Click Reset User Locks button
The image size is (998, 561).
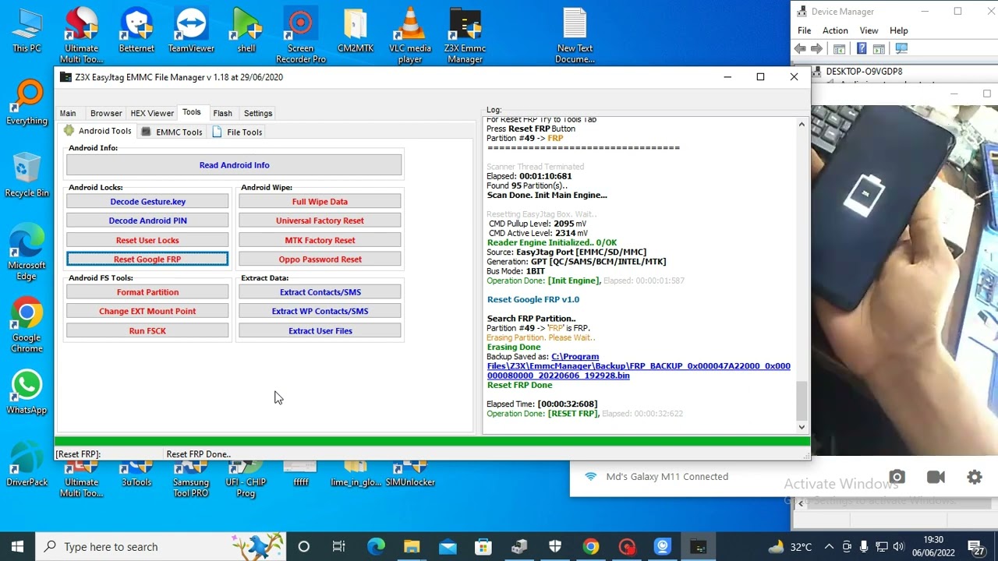(x=147, y=240)
